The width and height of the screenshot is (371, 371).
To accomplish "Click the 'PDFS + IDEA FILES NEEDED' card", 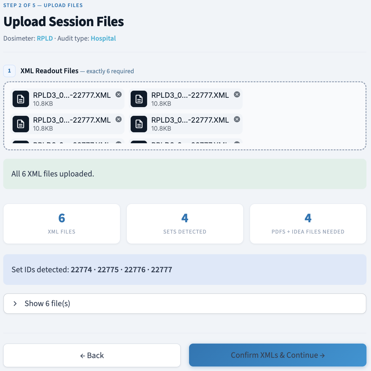I will click(x=308, y=224).
